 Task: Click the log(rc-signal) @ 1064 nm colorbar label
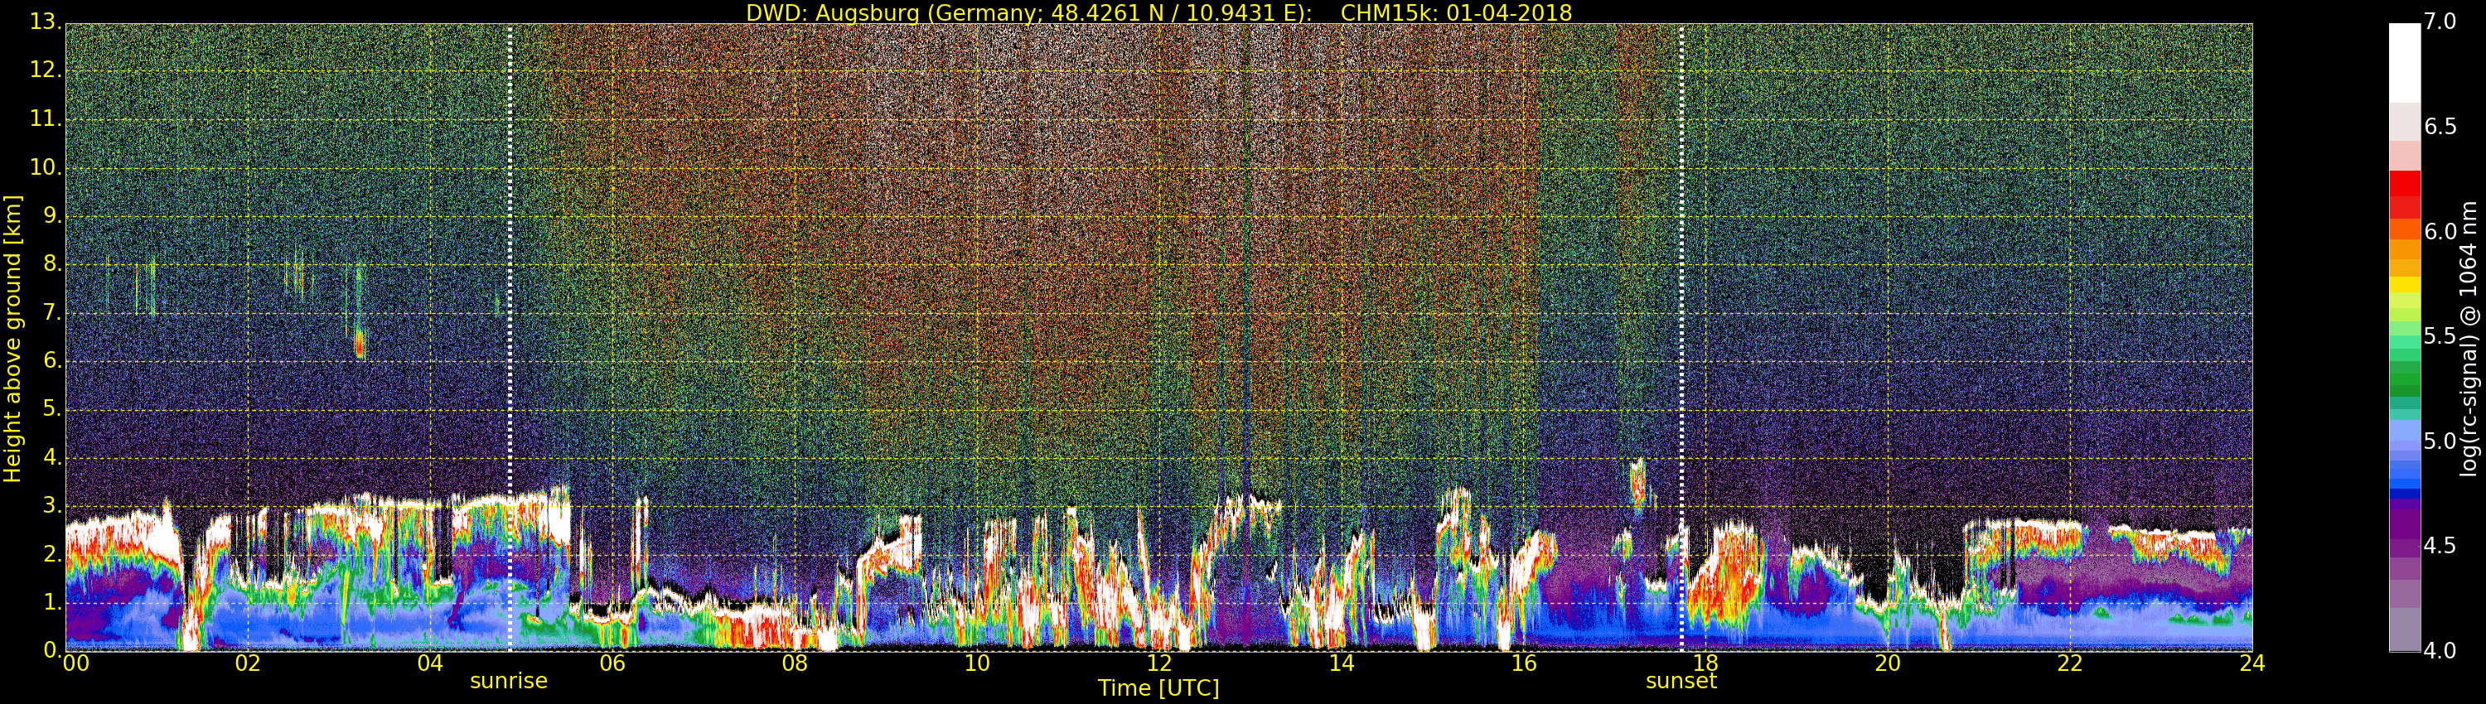tap(2469, 338)
